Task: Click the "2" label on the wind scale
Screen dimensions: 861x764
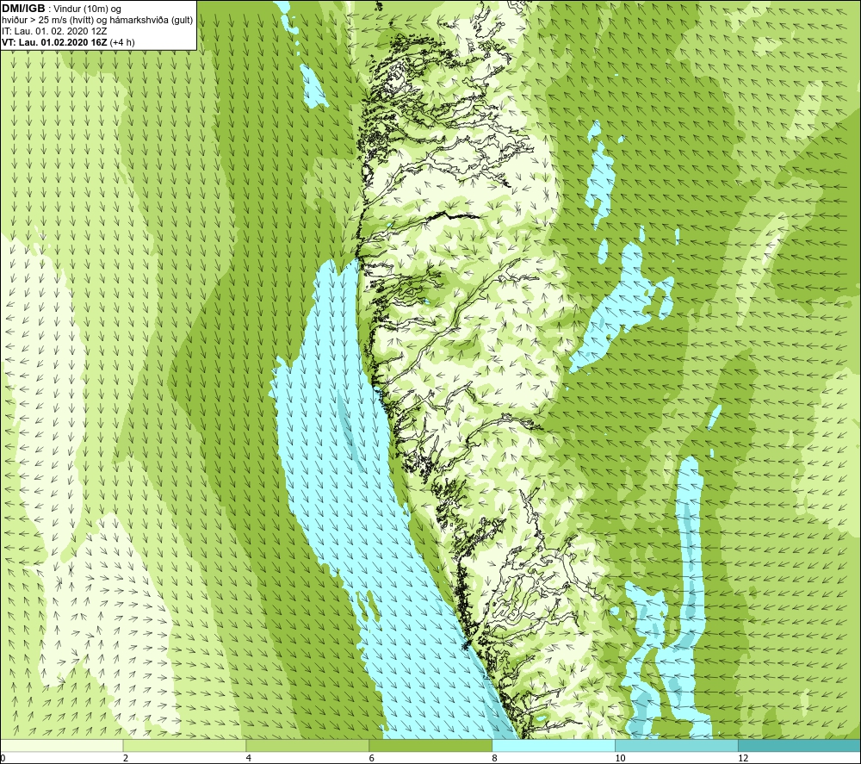Action: coord(126,759)
